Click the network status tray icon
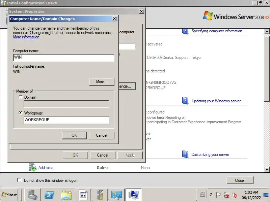Viewport: 270px width, 202px height. (226, 195)
